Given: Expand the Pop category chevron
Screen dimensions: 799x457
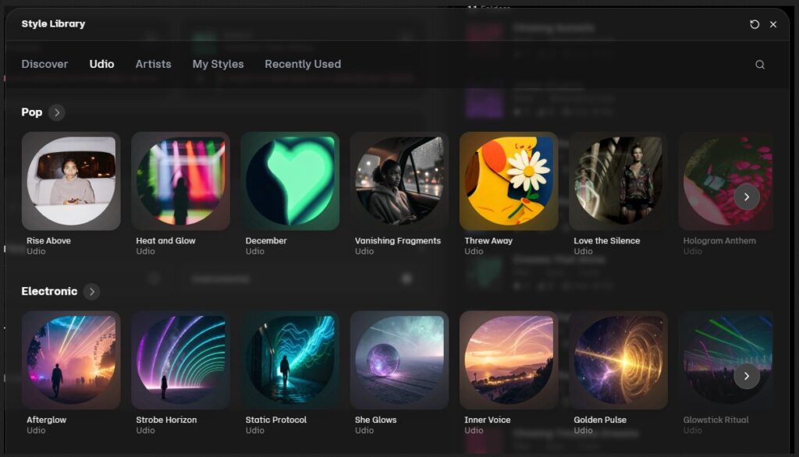Looking at the screenshot, I should [56, 112].
